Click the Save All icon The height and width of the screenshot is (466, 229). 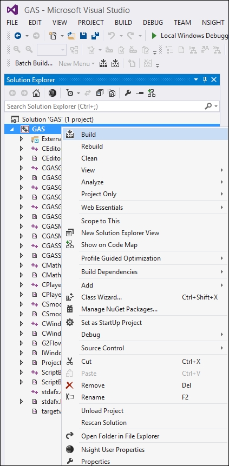pos(95,36)
